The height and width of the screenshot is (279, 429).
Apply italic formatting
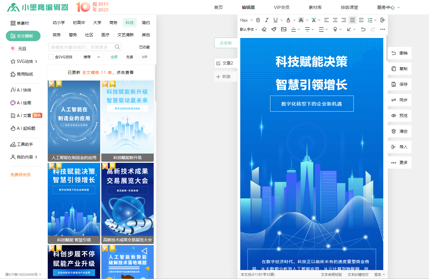[267, 20]
